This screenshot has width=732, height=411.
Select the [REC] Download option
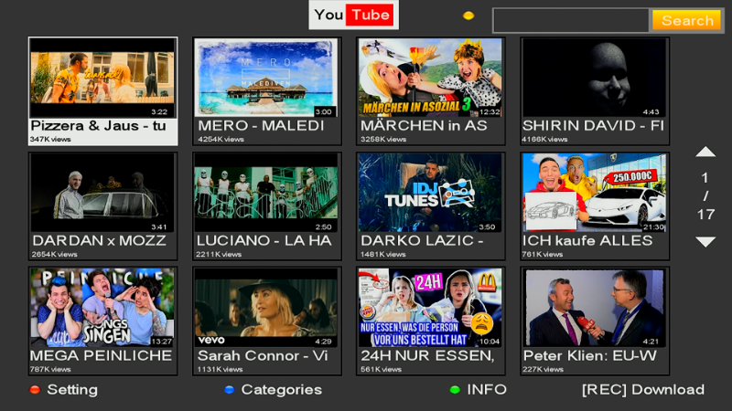point(642,390)
